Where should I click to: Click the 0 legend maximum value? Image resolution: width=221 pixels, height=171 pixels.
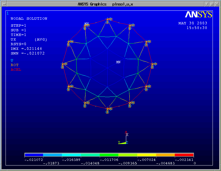pyautogui.click(x=195, y=163)
